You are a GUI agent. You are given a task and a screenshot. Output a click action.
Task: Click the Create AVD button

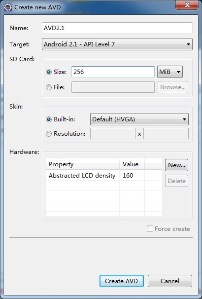click(122, 281)
